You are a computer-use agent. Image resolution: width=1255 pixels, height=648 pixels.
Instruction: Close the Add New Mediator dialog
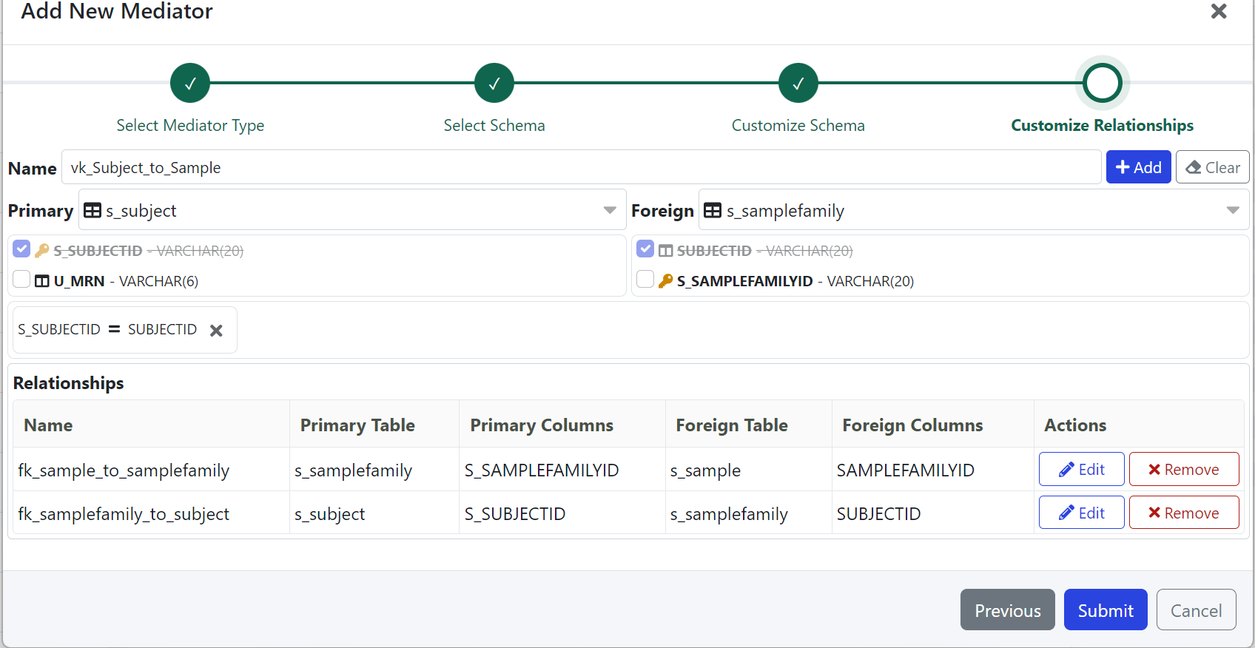(x=1218, y=12)
